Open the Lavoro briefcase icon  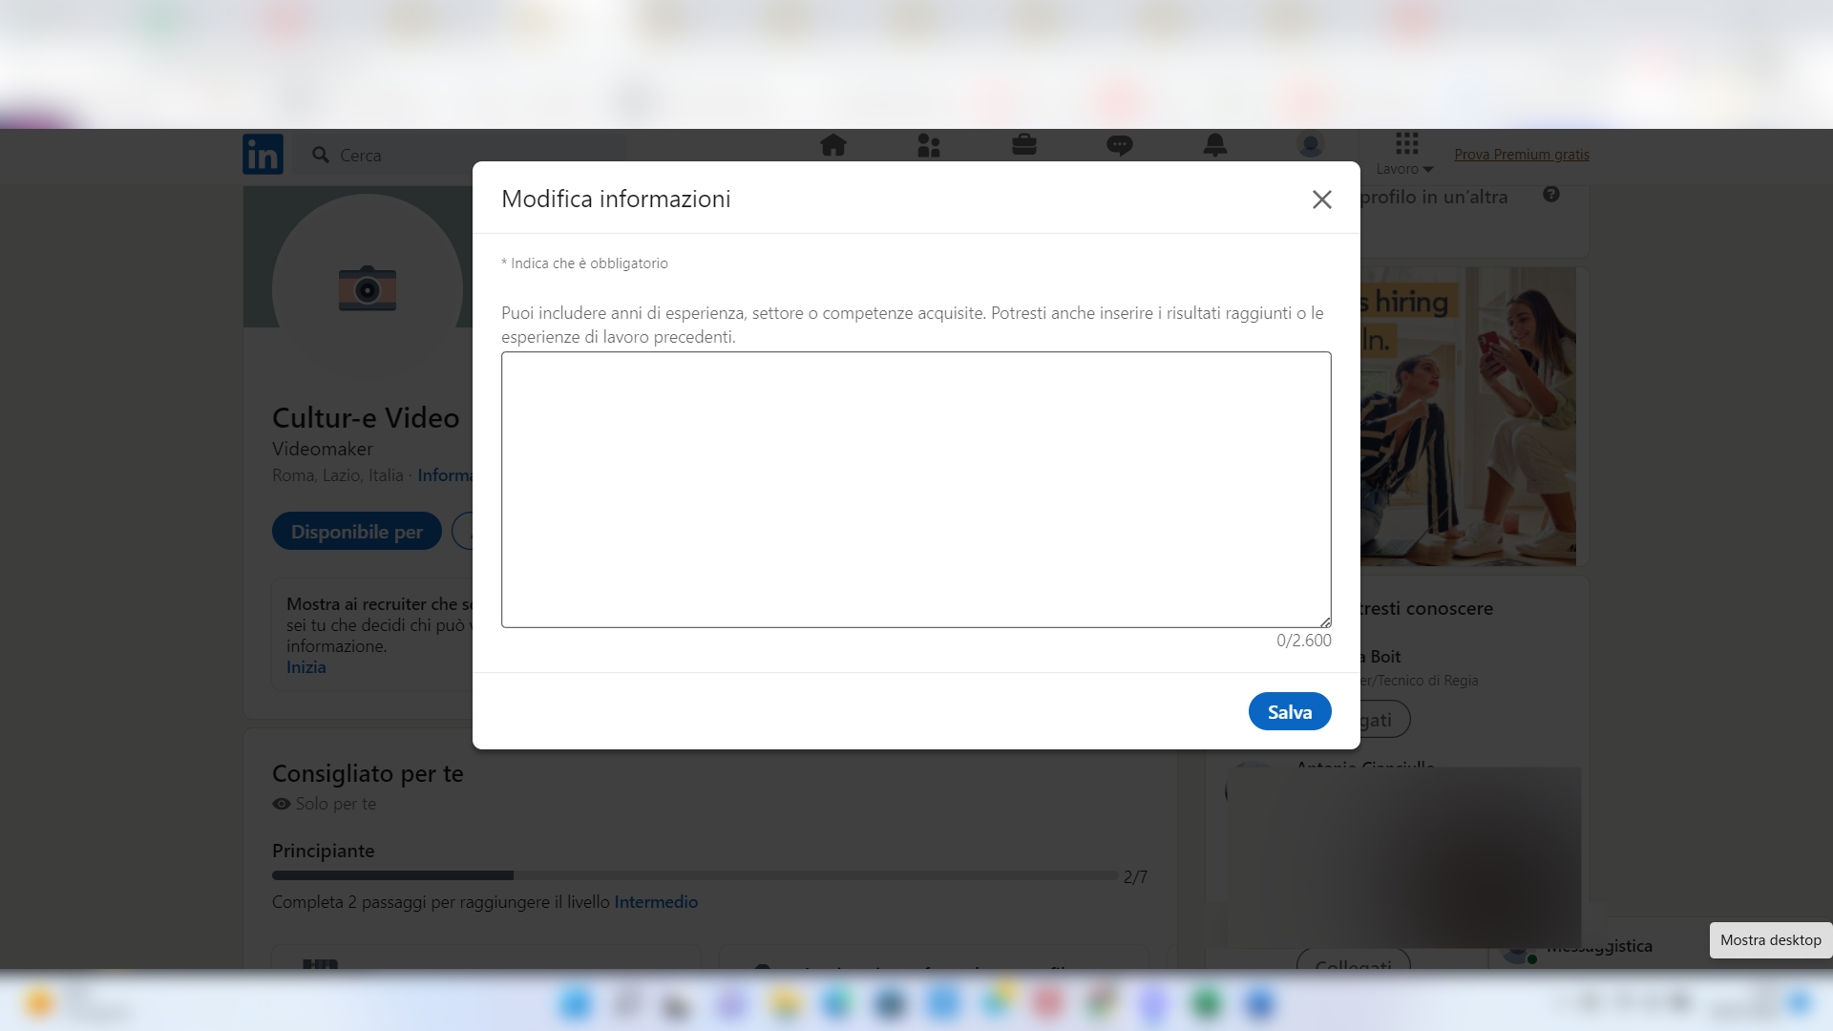(x=1023, y=145)
